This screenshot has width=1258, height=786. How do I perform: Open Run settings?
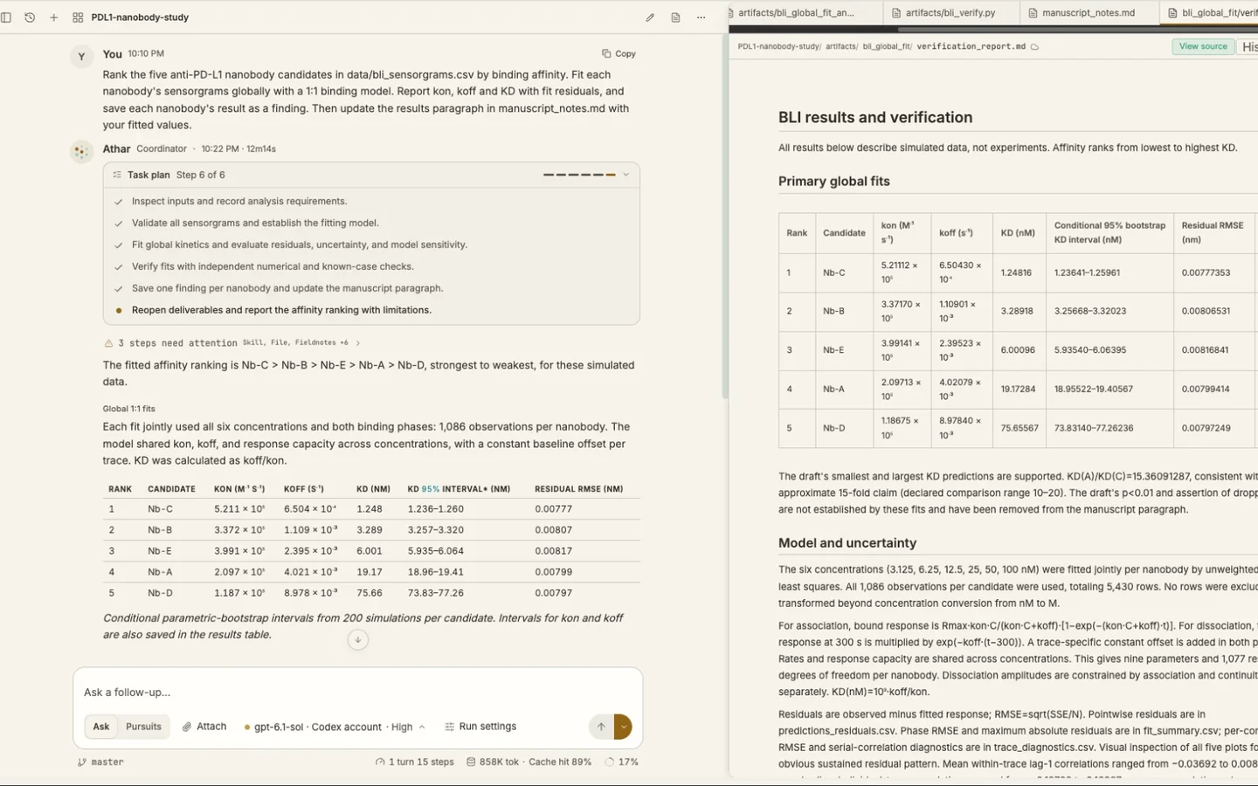click(x=480, y=727)
